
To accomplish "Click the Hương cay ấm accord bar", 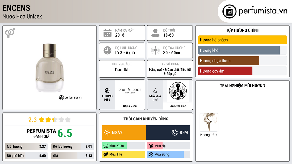I will click(242, 71).
